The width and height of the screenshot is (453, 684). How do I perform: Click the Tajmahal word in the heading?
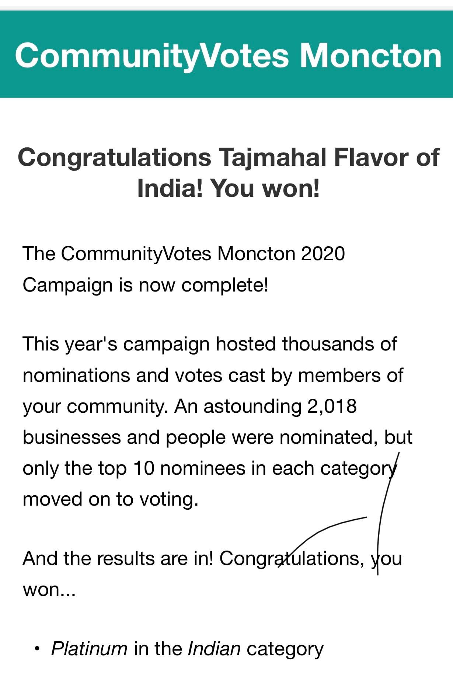point(273,158)
